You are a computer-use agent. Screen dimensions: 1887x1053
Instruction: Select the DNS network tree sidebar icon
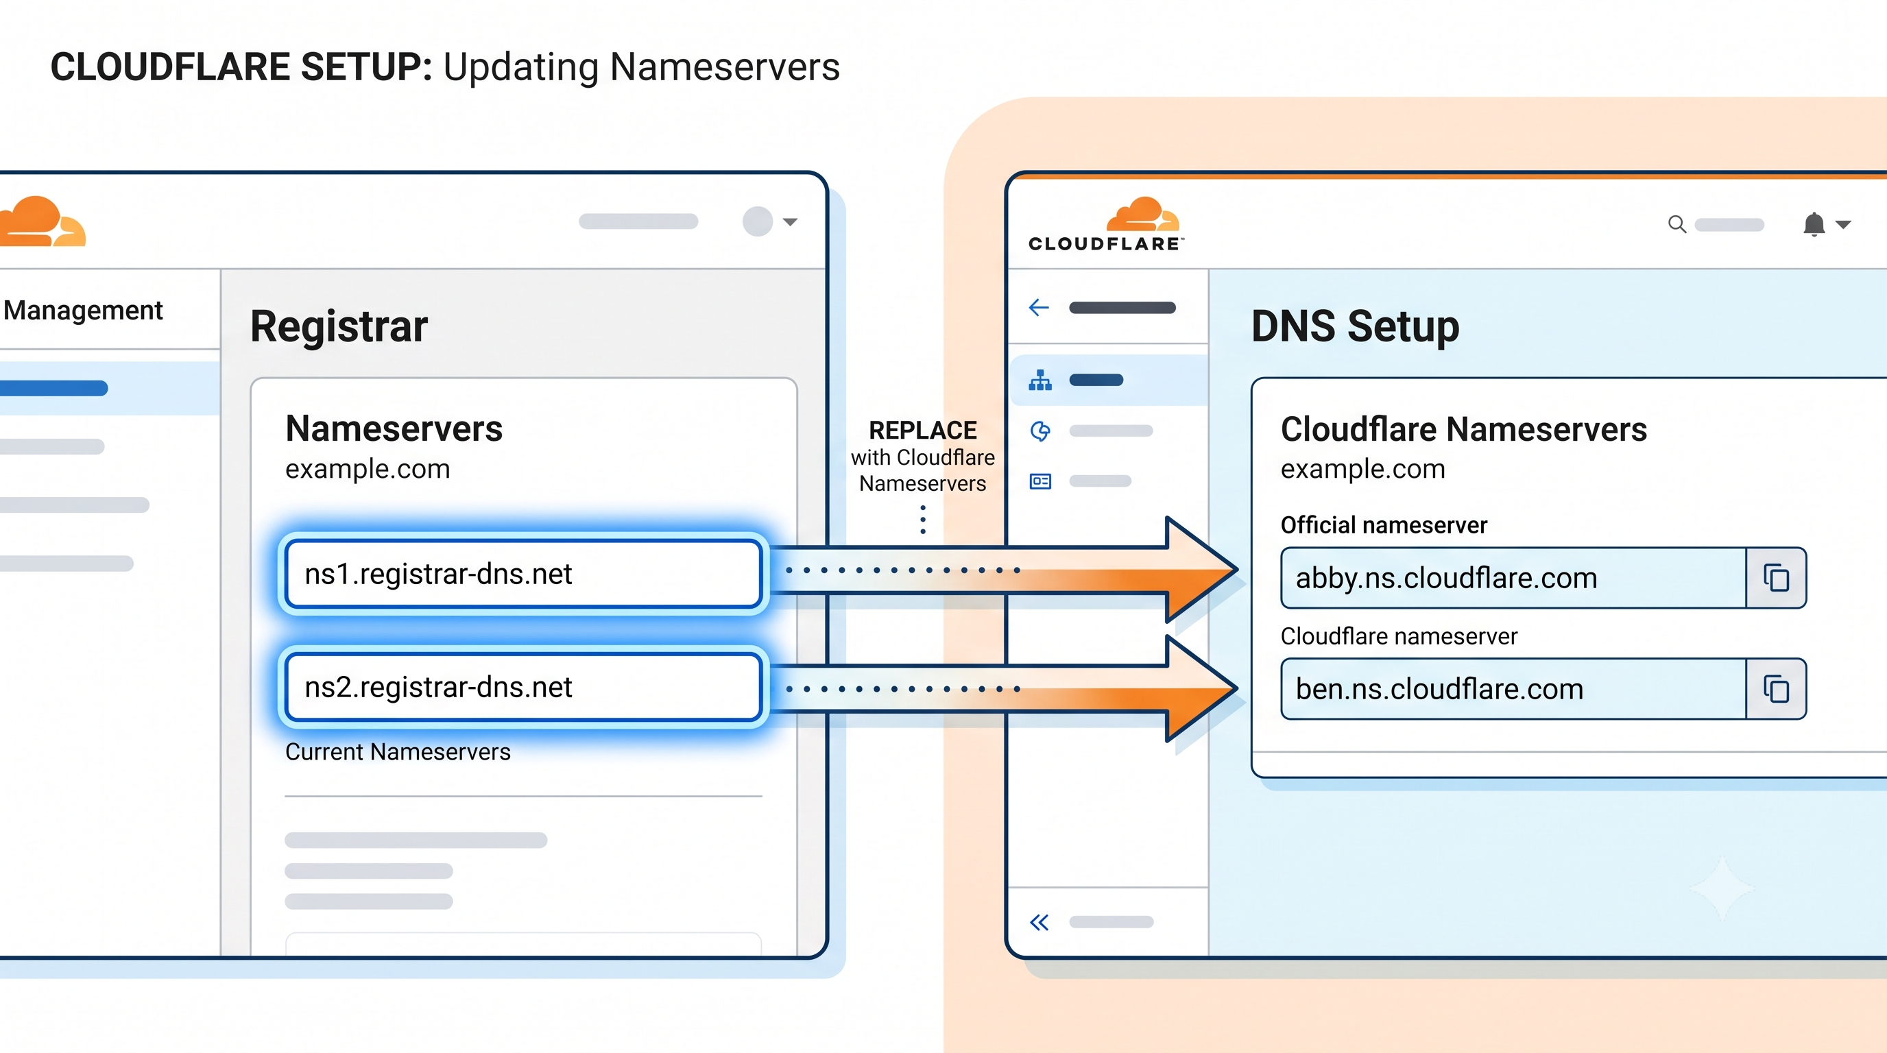[x=1040, y=380]
